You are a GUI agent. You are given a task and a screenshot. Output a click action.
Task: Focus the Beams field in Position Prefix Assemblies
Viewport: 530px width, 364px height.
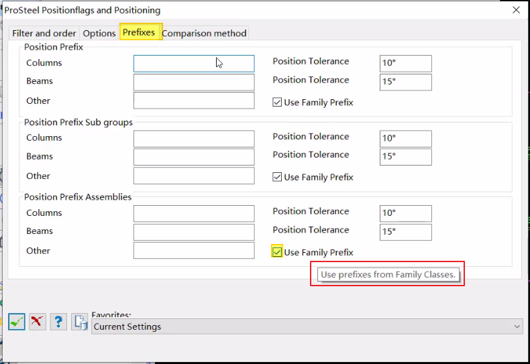tap(194, 232)
